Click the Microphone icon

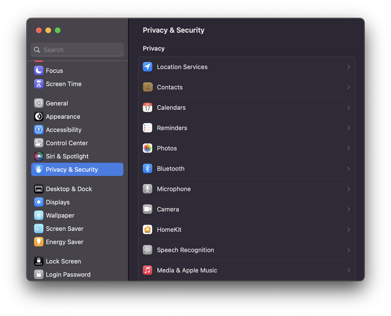[x=147, y=189]
